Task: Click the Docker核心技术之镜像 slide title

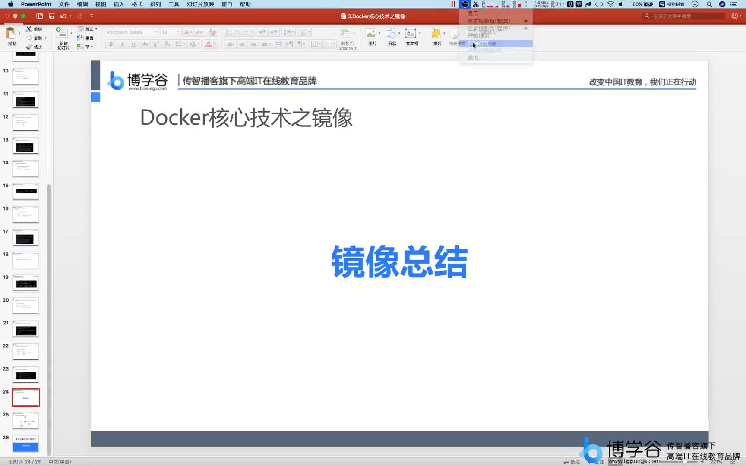Action: [246, 118]
